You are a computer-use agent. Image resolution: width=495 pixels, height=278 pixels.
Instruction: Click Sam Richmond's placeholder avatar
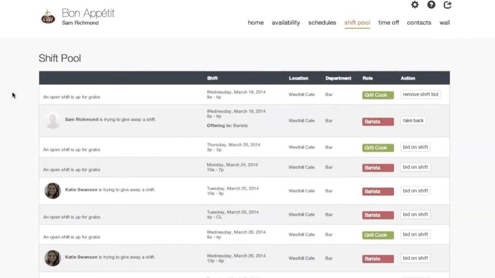pos(53,120)
